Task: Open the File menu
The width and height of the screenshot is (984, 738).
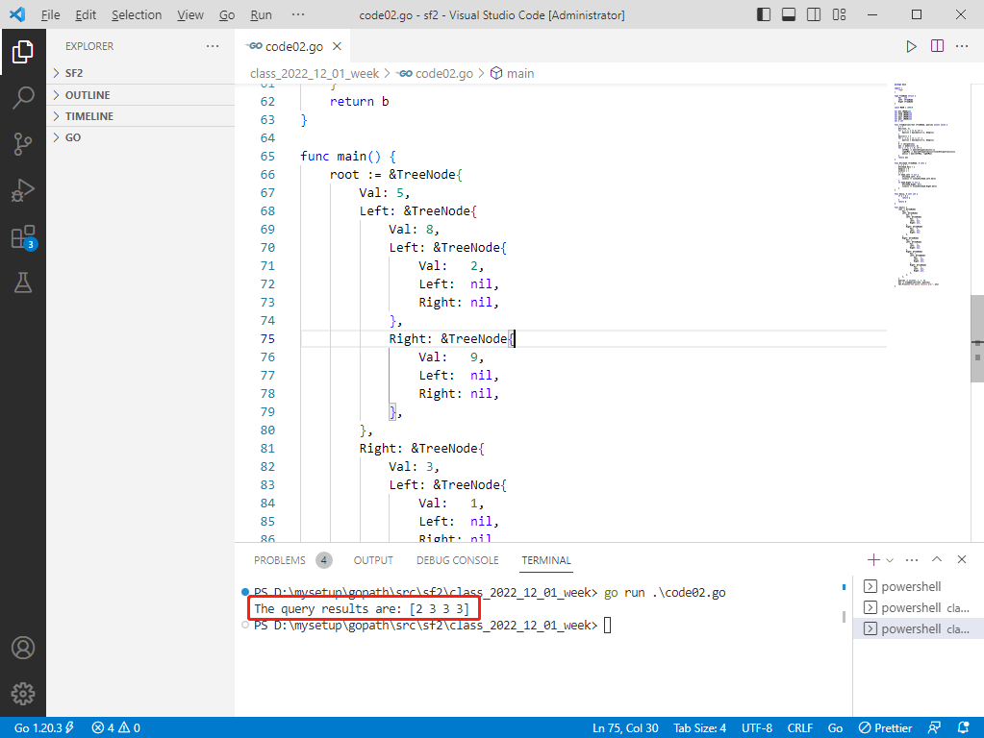Action: coord(50,14)
